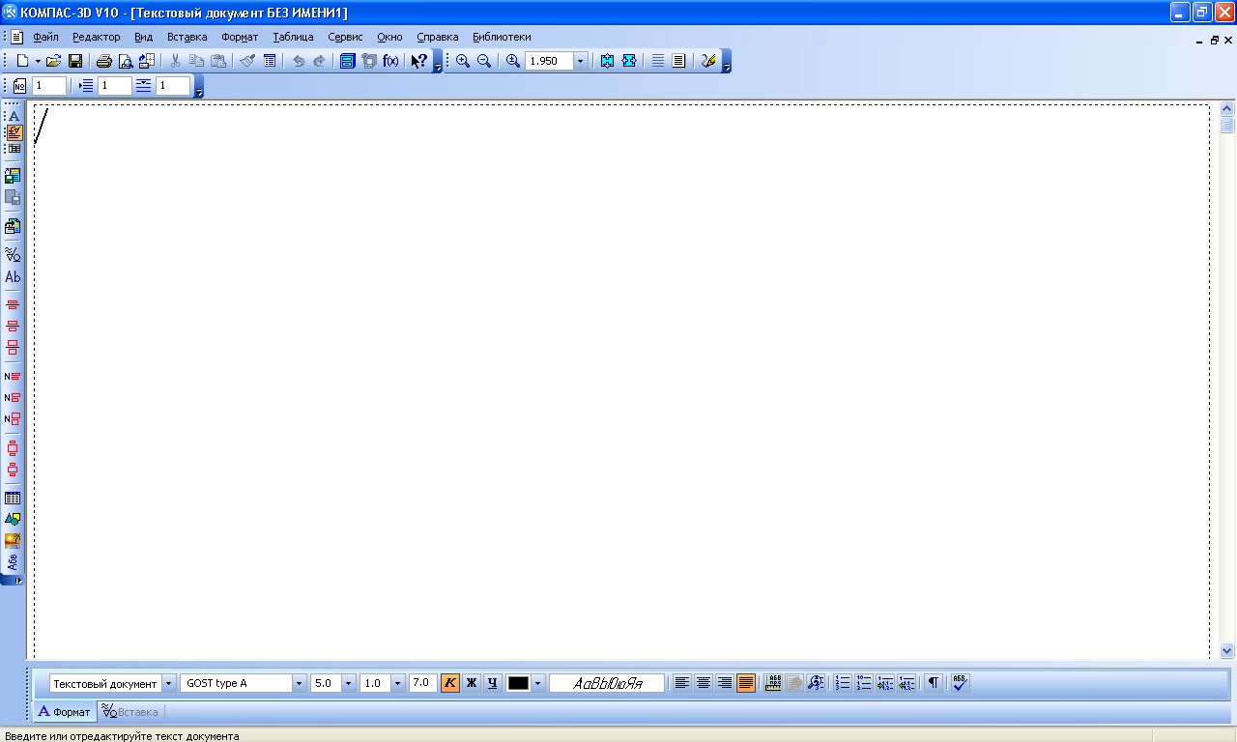Insert a table using the sidebar table icon
This screenshot has width=1237, height=742.
pos(14,499)
